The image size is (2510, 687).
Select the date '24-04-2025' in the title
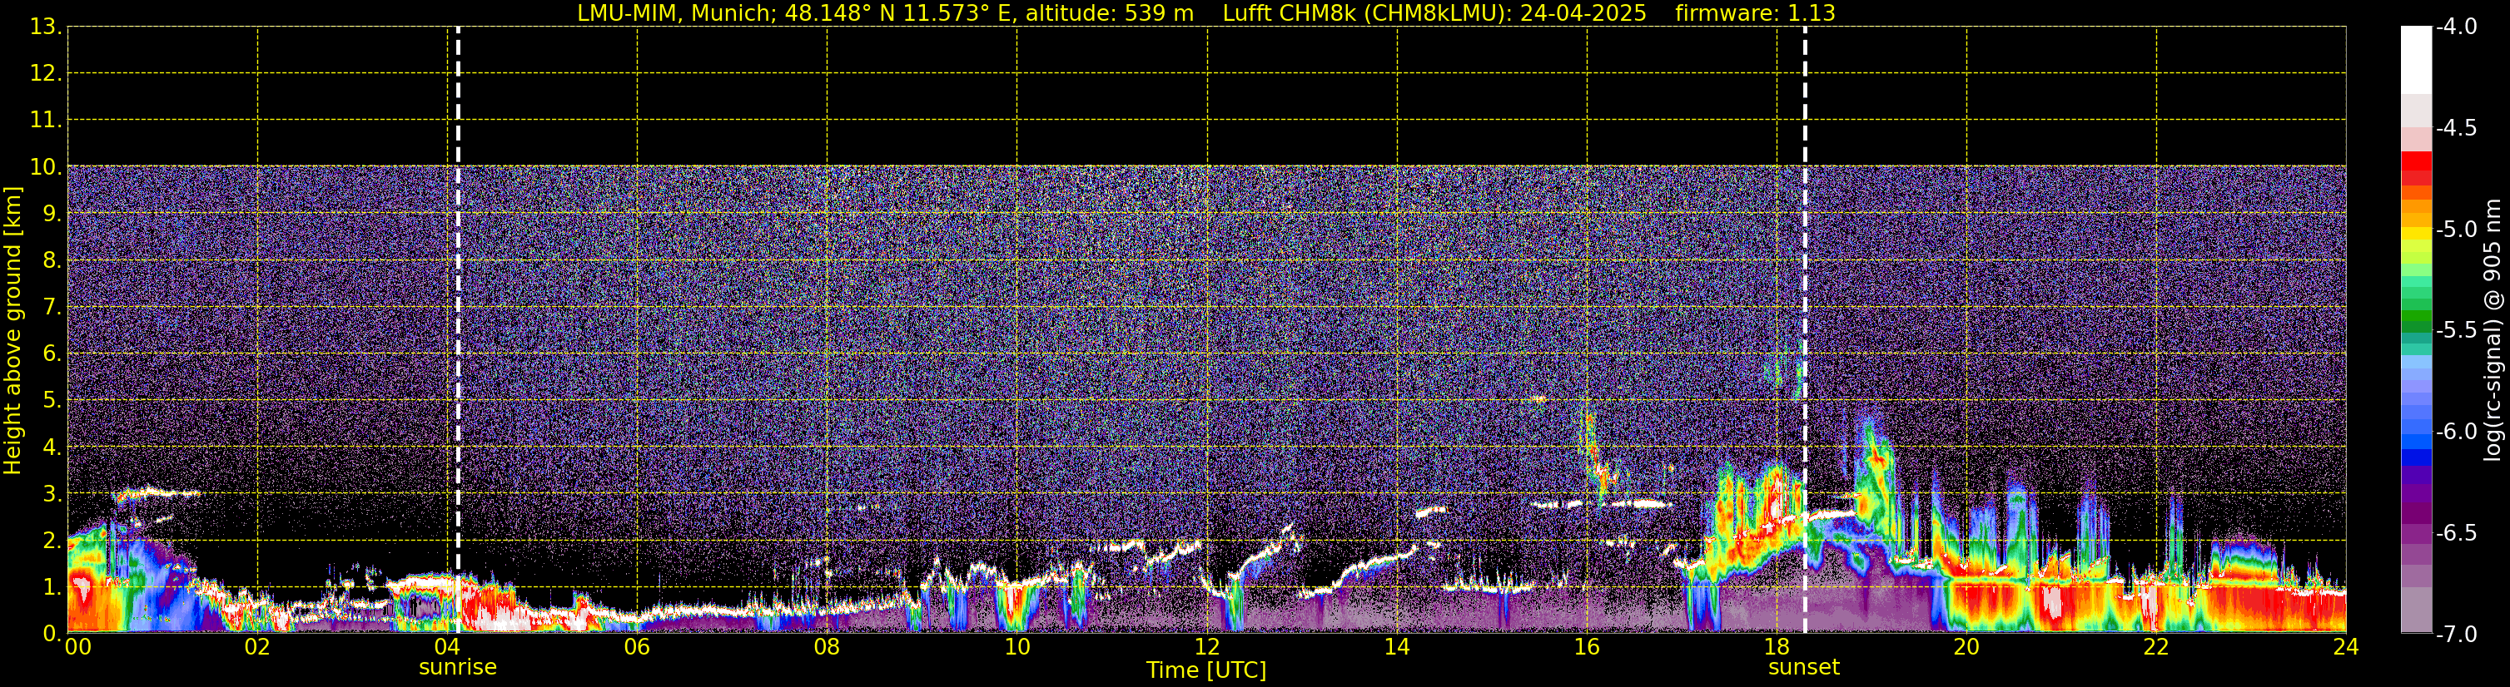pyautogui.click(x=1583, y=13)
